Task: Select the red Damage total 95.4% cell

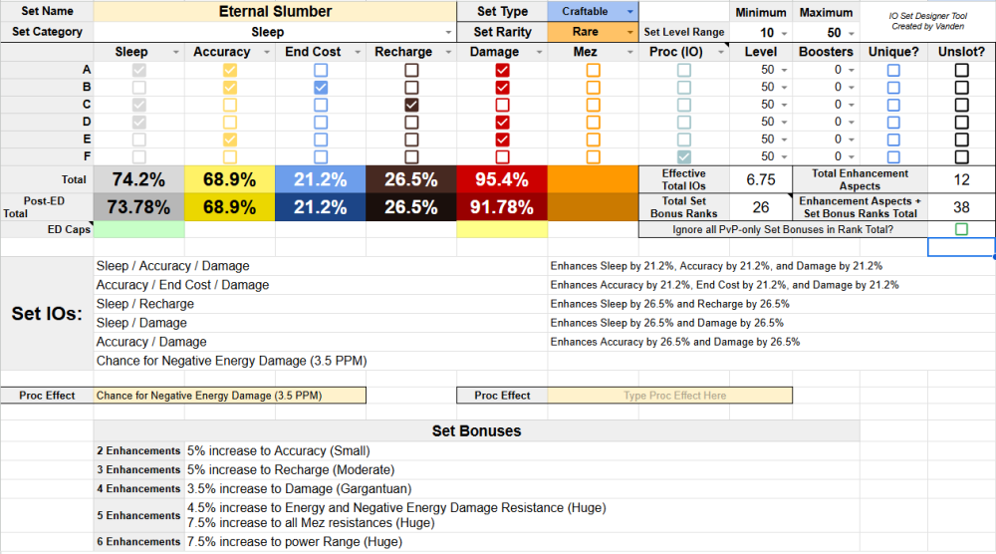Action: (502, 180)
